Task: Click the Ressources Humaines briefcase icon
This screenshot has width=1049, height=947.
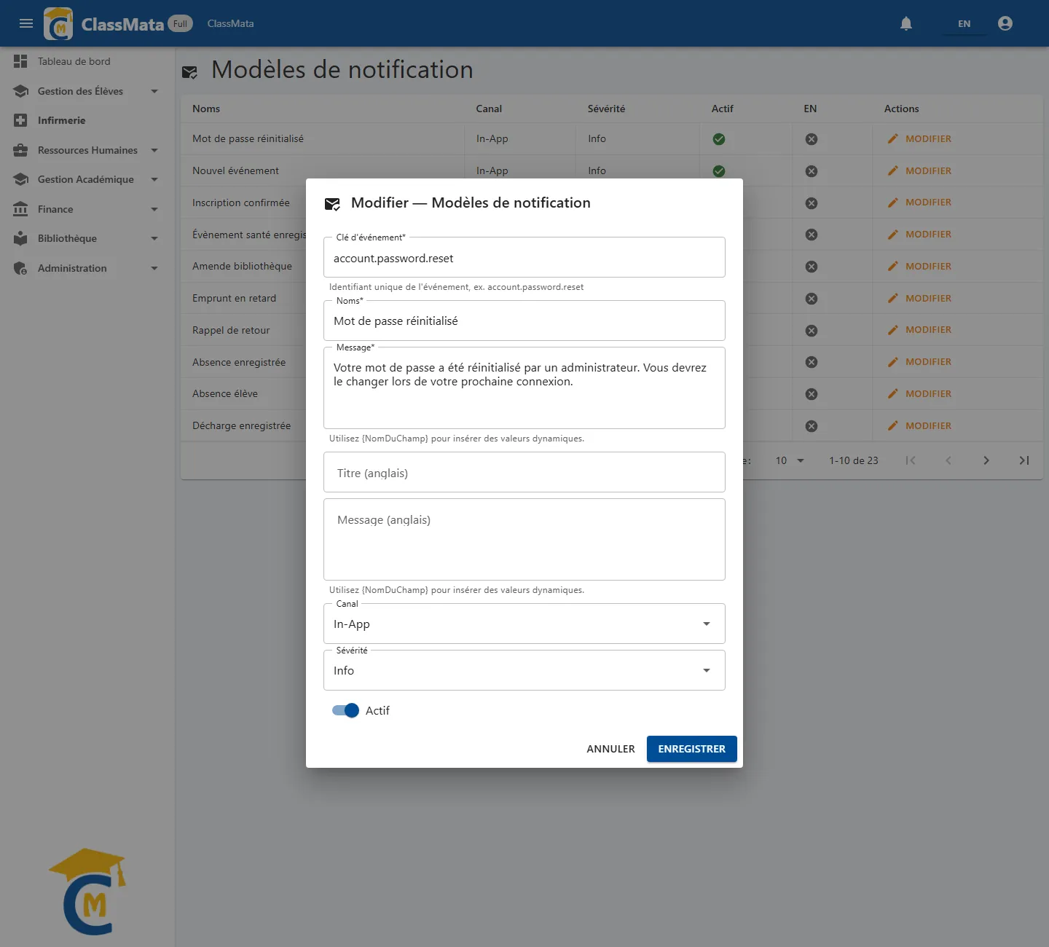Action: pos(20,150)
